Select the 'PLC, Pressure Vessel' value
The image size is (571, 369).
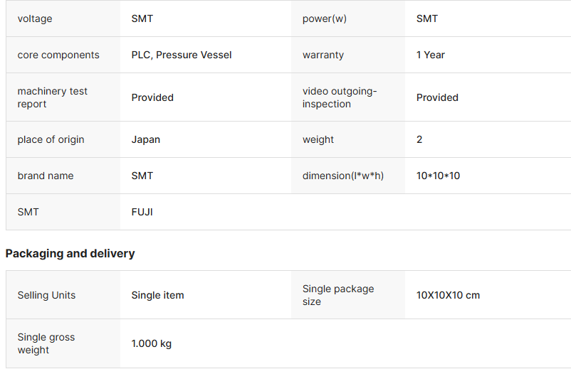(182, 55)
